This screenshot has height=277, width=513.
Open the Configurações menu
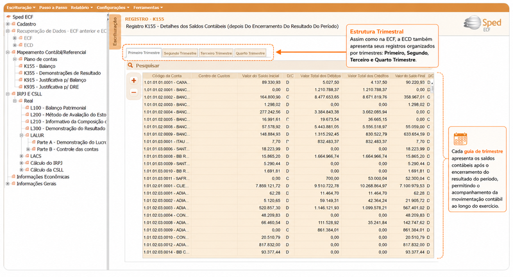tap(113, 8)
